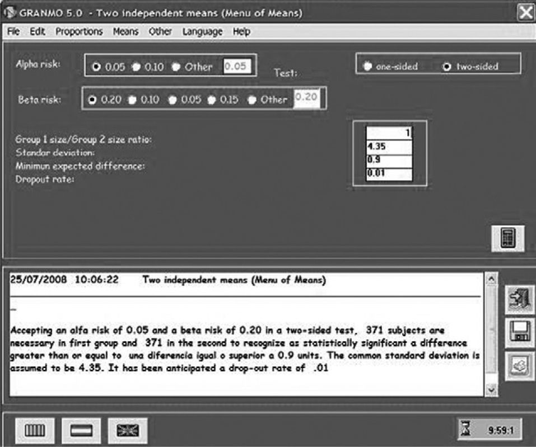Choose the one-sided test option
This screenshot has height=447, width=536.
coord(368,66)
